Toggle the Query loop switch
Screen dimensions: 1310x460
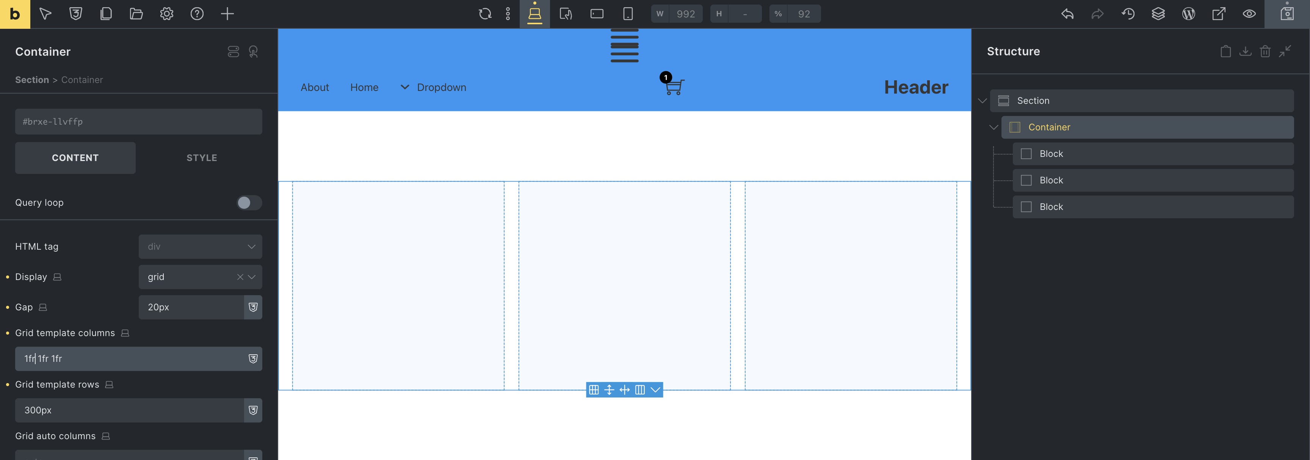tap(249, 202)
